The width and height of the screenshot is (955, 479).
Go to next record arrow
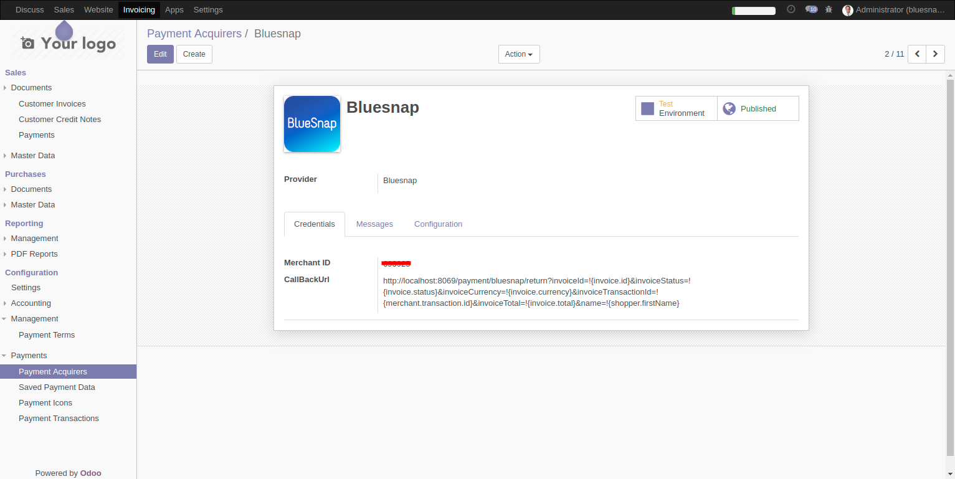(x=935, y=54)
